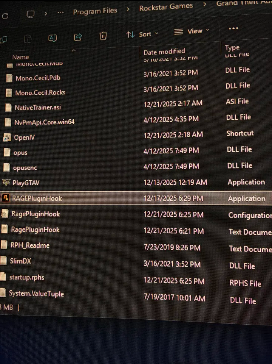Click the This PC monitor icon in breadcrumb
The width and height of the screenshot is (272, 364).
pyautogui.click(x=31, y=14)
